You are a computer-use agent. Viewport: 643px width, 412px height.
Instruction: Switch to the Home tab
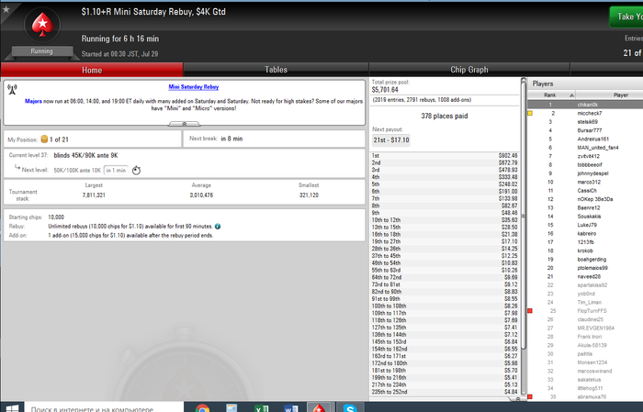(x=92, y=70)
